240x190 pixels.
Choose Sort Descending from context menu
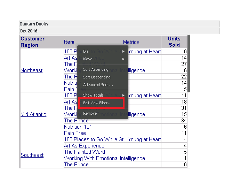(x=103, y=77)
